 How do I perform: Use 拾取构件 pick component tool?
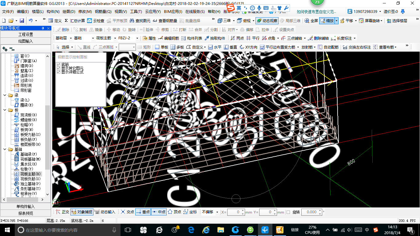(215, 38)
